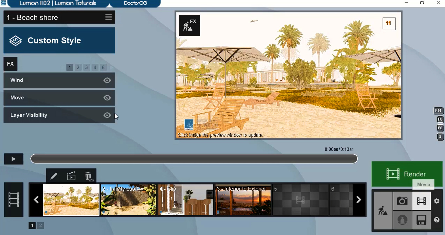The image size is (445, 235).
Task: Switch to Build mode icon
Action: click(383, 211)
